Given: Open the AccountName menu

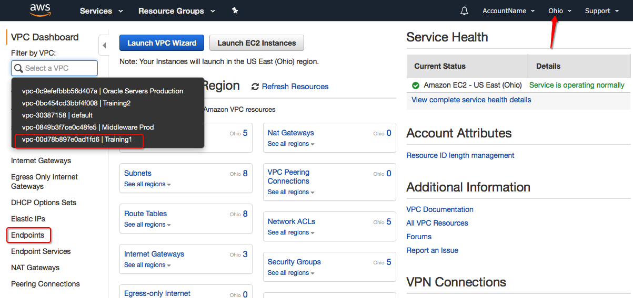Looking at the screenshot, I should 508,11.
